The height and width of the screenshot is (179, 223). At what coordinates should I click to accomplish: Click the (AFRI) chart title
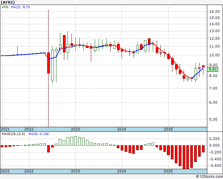click(8, 2)
